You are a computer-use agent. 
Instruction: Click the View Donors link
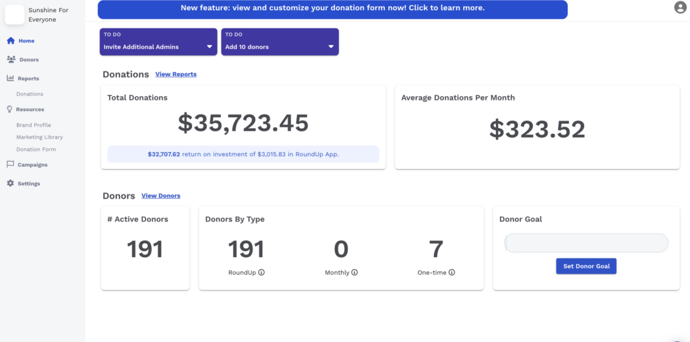[x=160, y=196]
